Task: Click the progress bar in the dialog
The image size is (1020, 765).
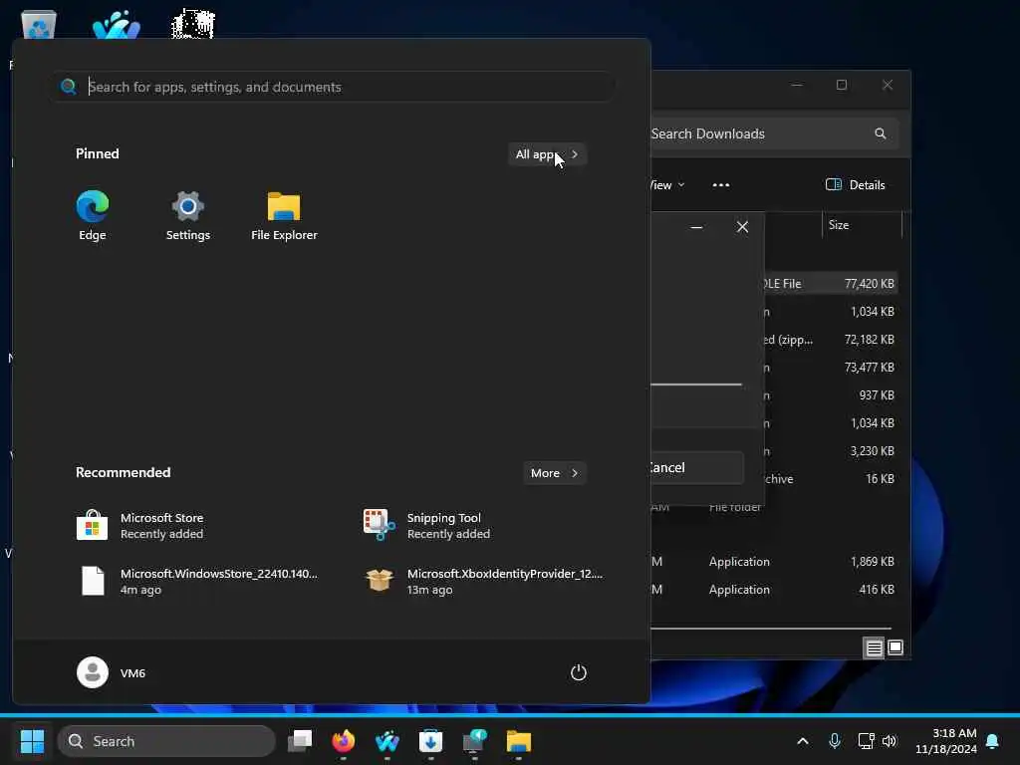Action: tap(696, 384)
